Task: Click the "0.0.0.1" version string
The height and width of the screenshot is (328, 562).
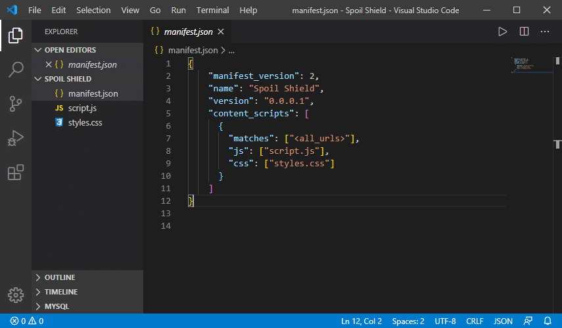Action: pos(287,101)
